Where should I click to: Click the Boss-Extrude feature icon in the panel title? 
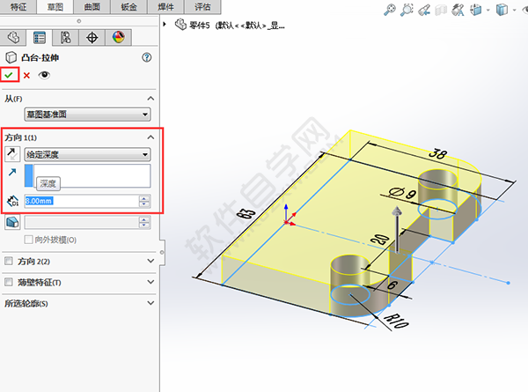click(x=11, y=57)
